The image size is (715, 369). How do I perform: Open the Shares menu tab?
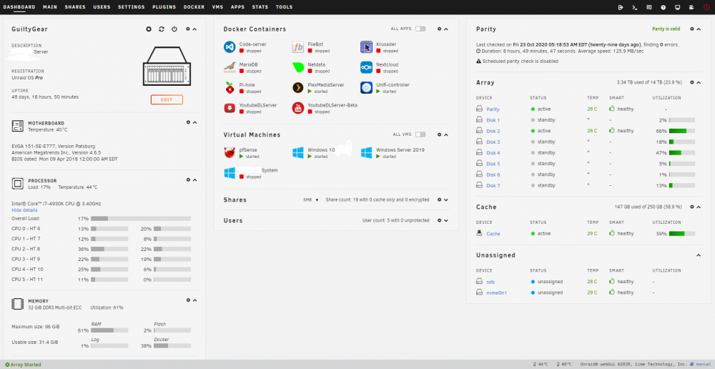tap(75, 7)
